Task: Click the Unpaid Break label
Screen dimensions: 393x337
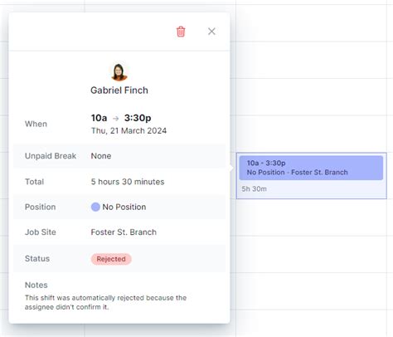Action: 51,156
